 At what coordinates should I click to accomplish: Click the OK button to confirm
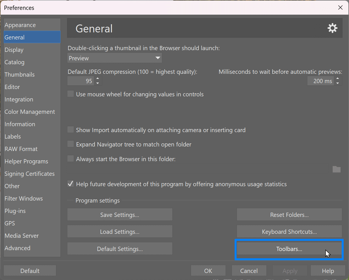[x=208, y=270]
